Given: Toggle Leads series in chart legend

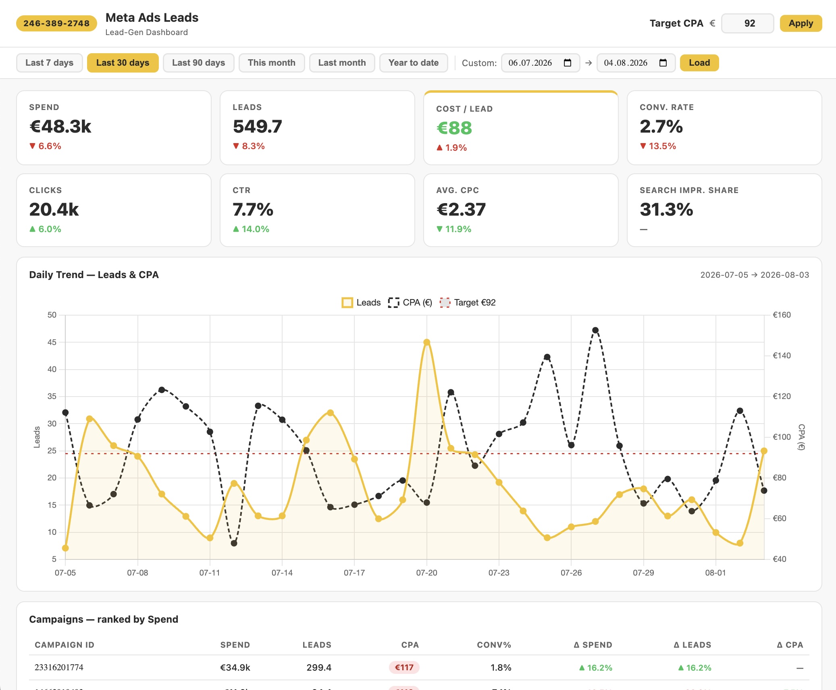Looking at the screenshot, I should click(x=361, y=303).
